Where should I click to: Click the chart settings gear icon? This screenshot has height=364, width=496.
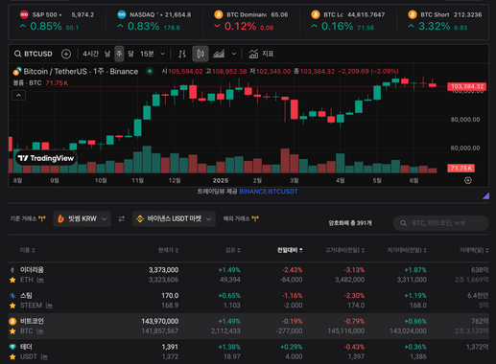click(468, 180)
